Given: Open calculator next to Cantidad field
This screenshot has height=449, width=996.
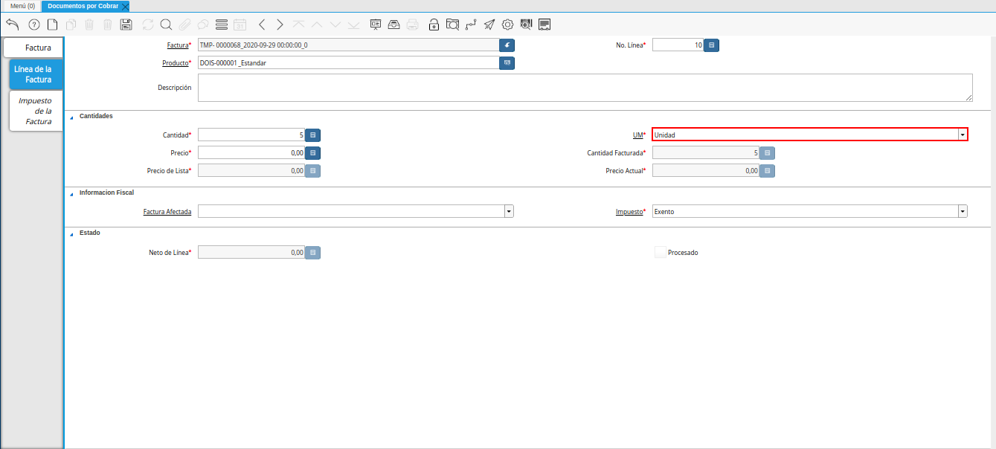Looking at the screenshot, I should [x=313, y=135].
